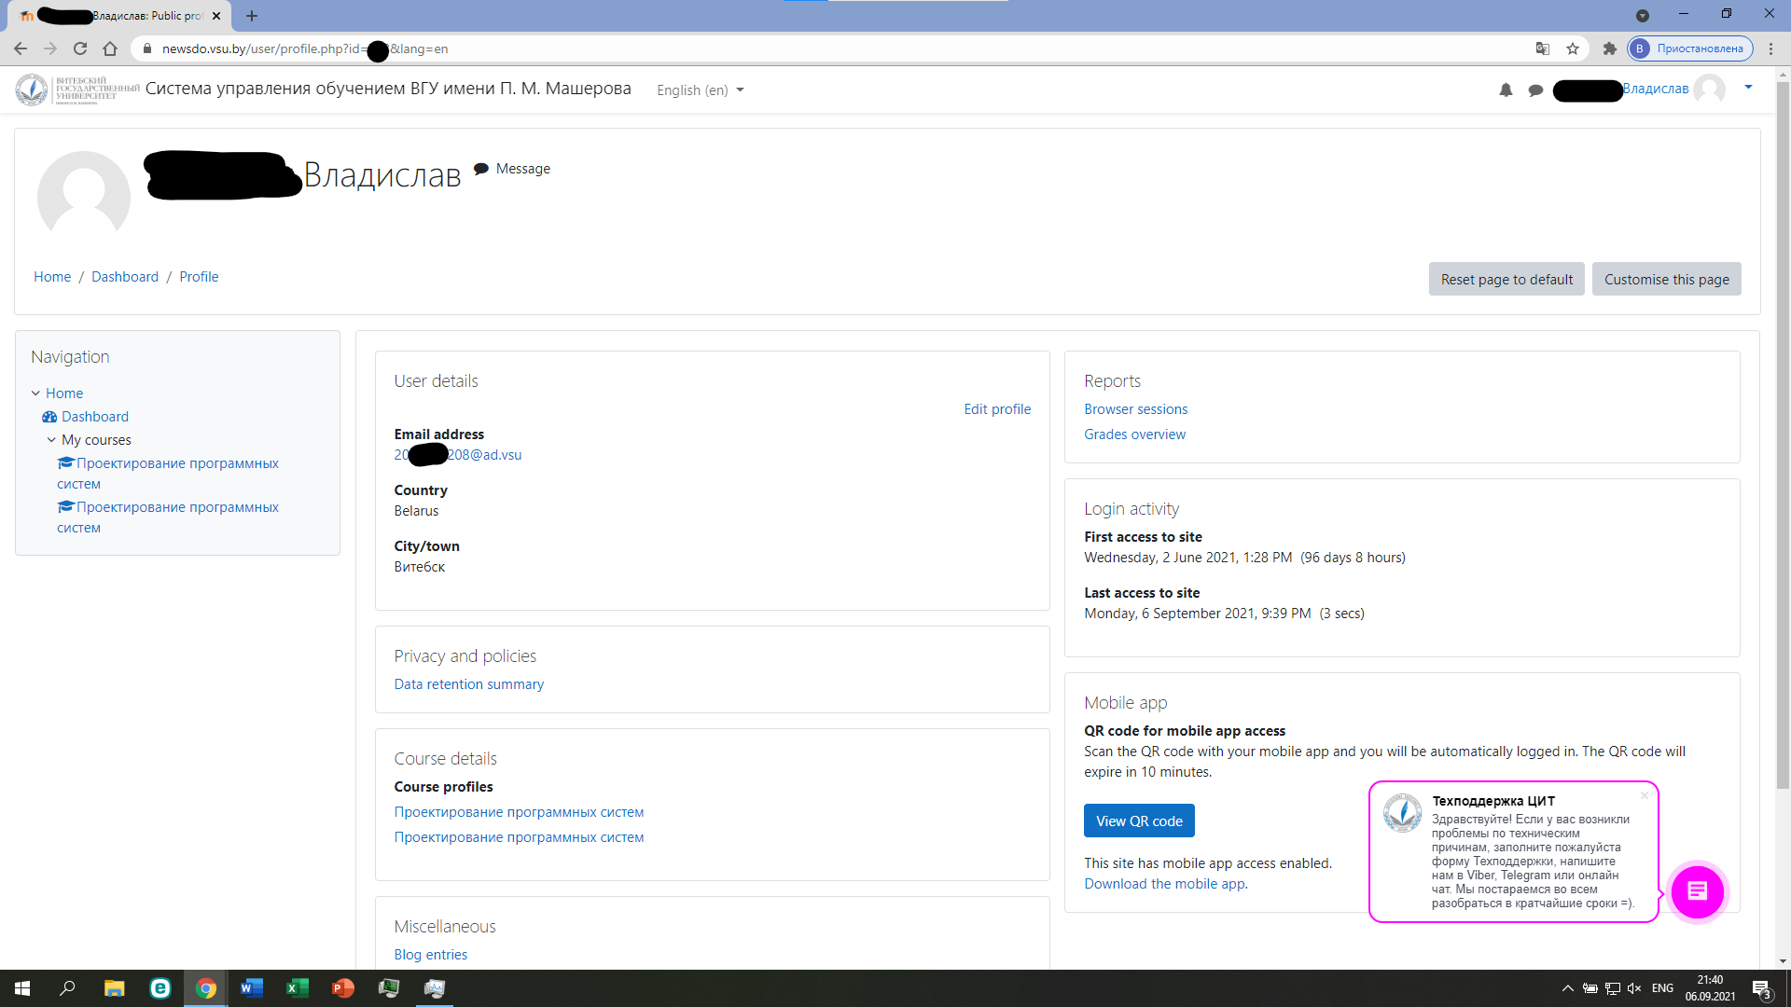
Task: Collapse the My courses tree item
Action: [50, 439]
